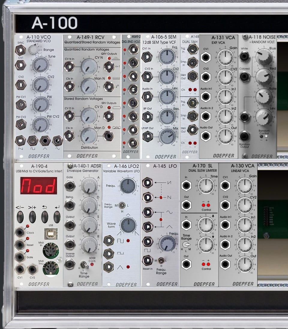The height and width of the screenshot is (329, 288).
Task: Click the back arrow button on A-190-4
Action: [x=45, y=217]
